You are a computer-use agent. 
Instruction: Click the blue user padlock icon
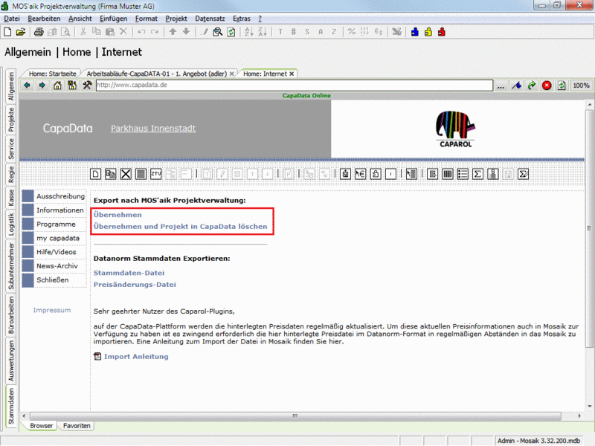415,32
